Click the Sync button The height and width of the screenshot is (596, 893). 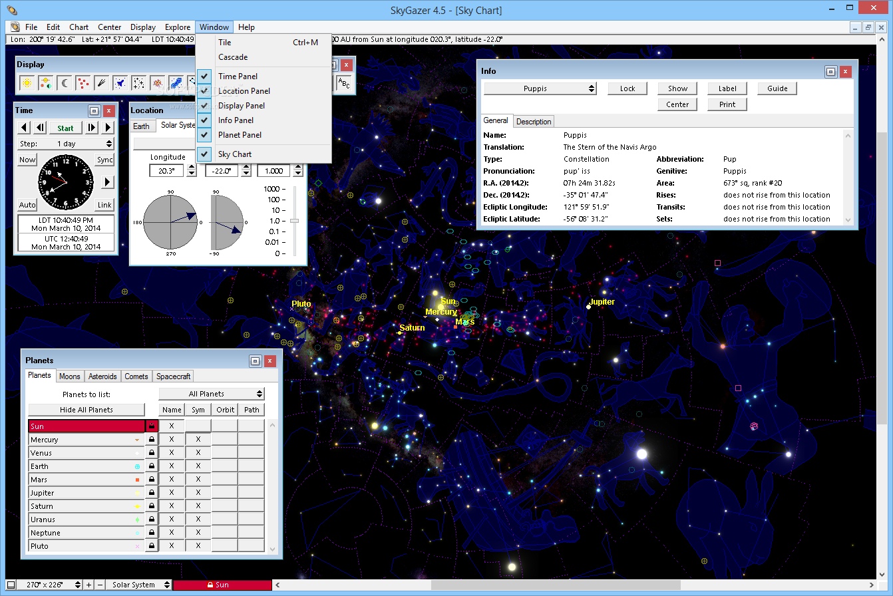coord(105,160)
